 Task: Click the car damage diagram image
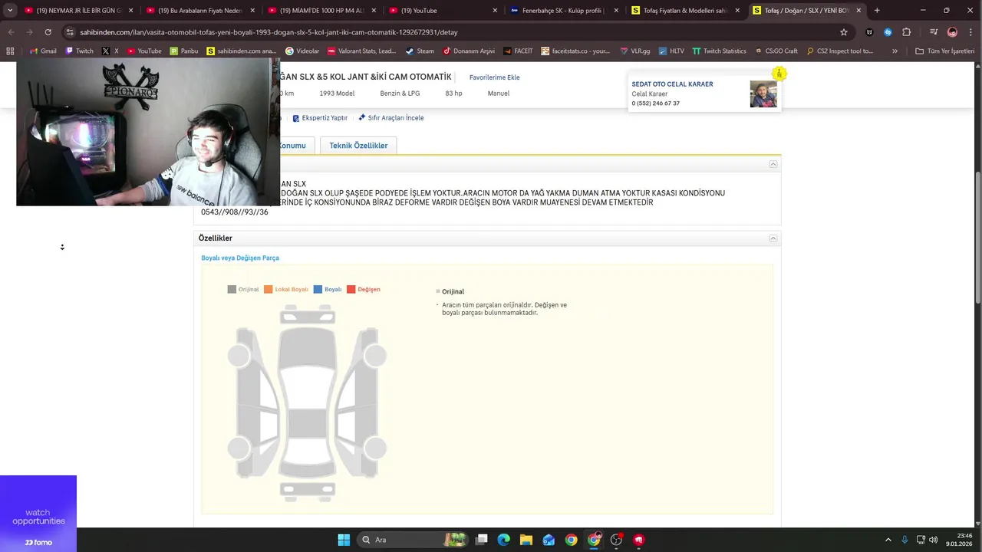pyautogui.click(x=307, y=403)
